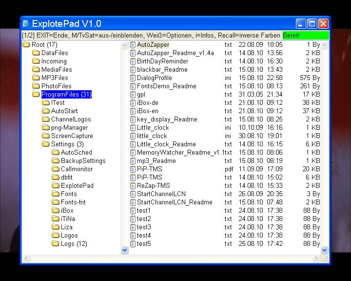Image resolution: width=351 pixels, height=281 pixels.
Task: Select the test5 file entry
Action: pyautogui.click(x=144, y=244)
